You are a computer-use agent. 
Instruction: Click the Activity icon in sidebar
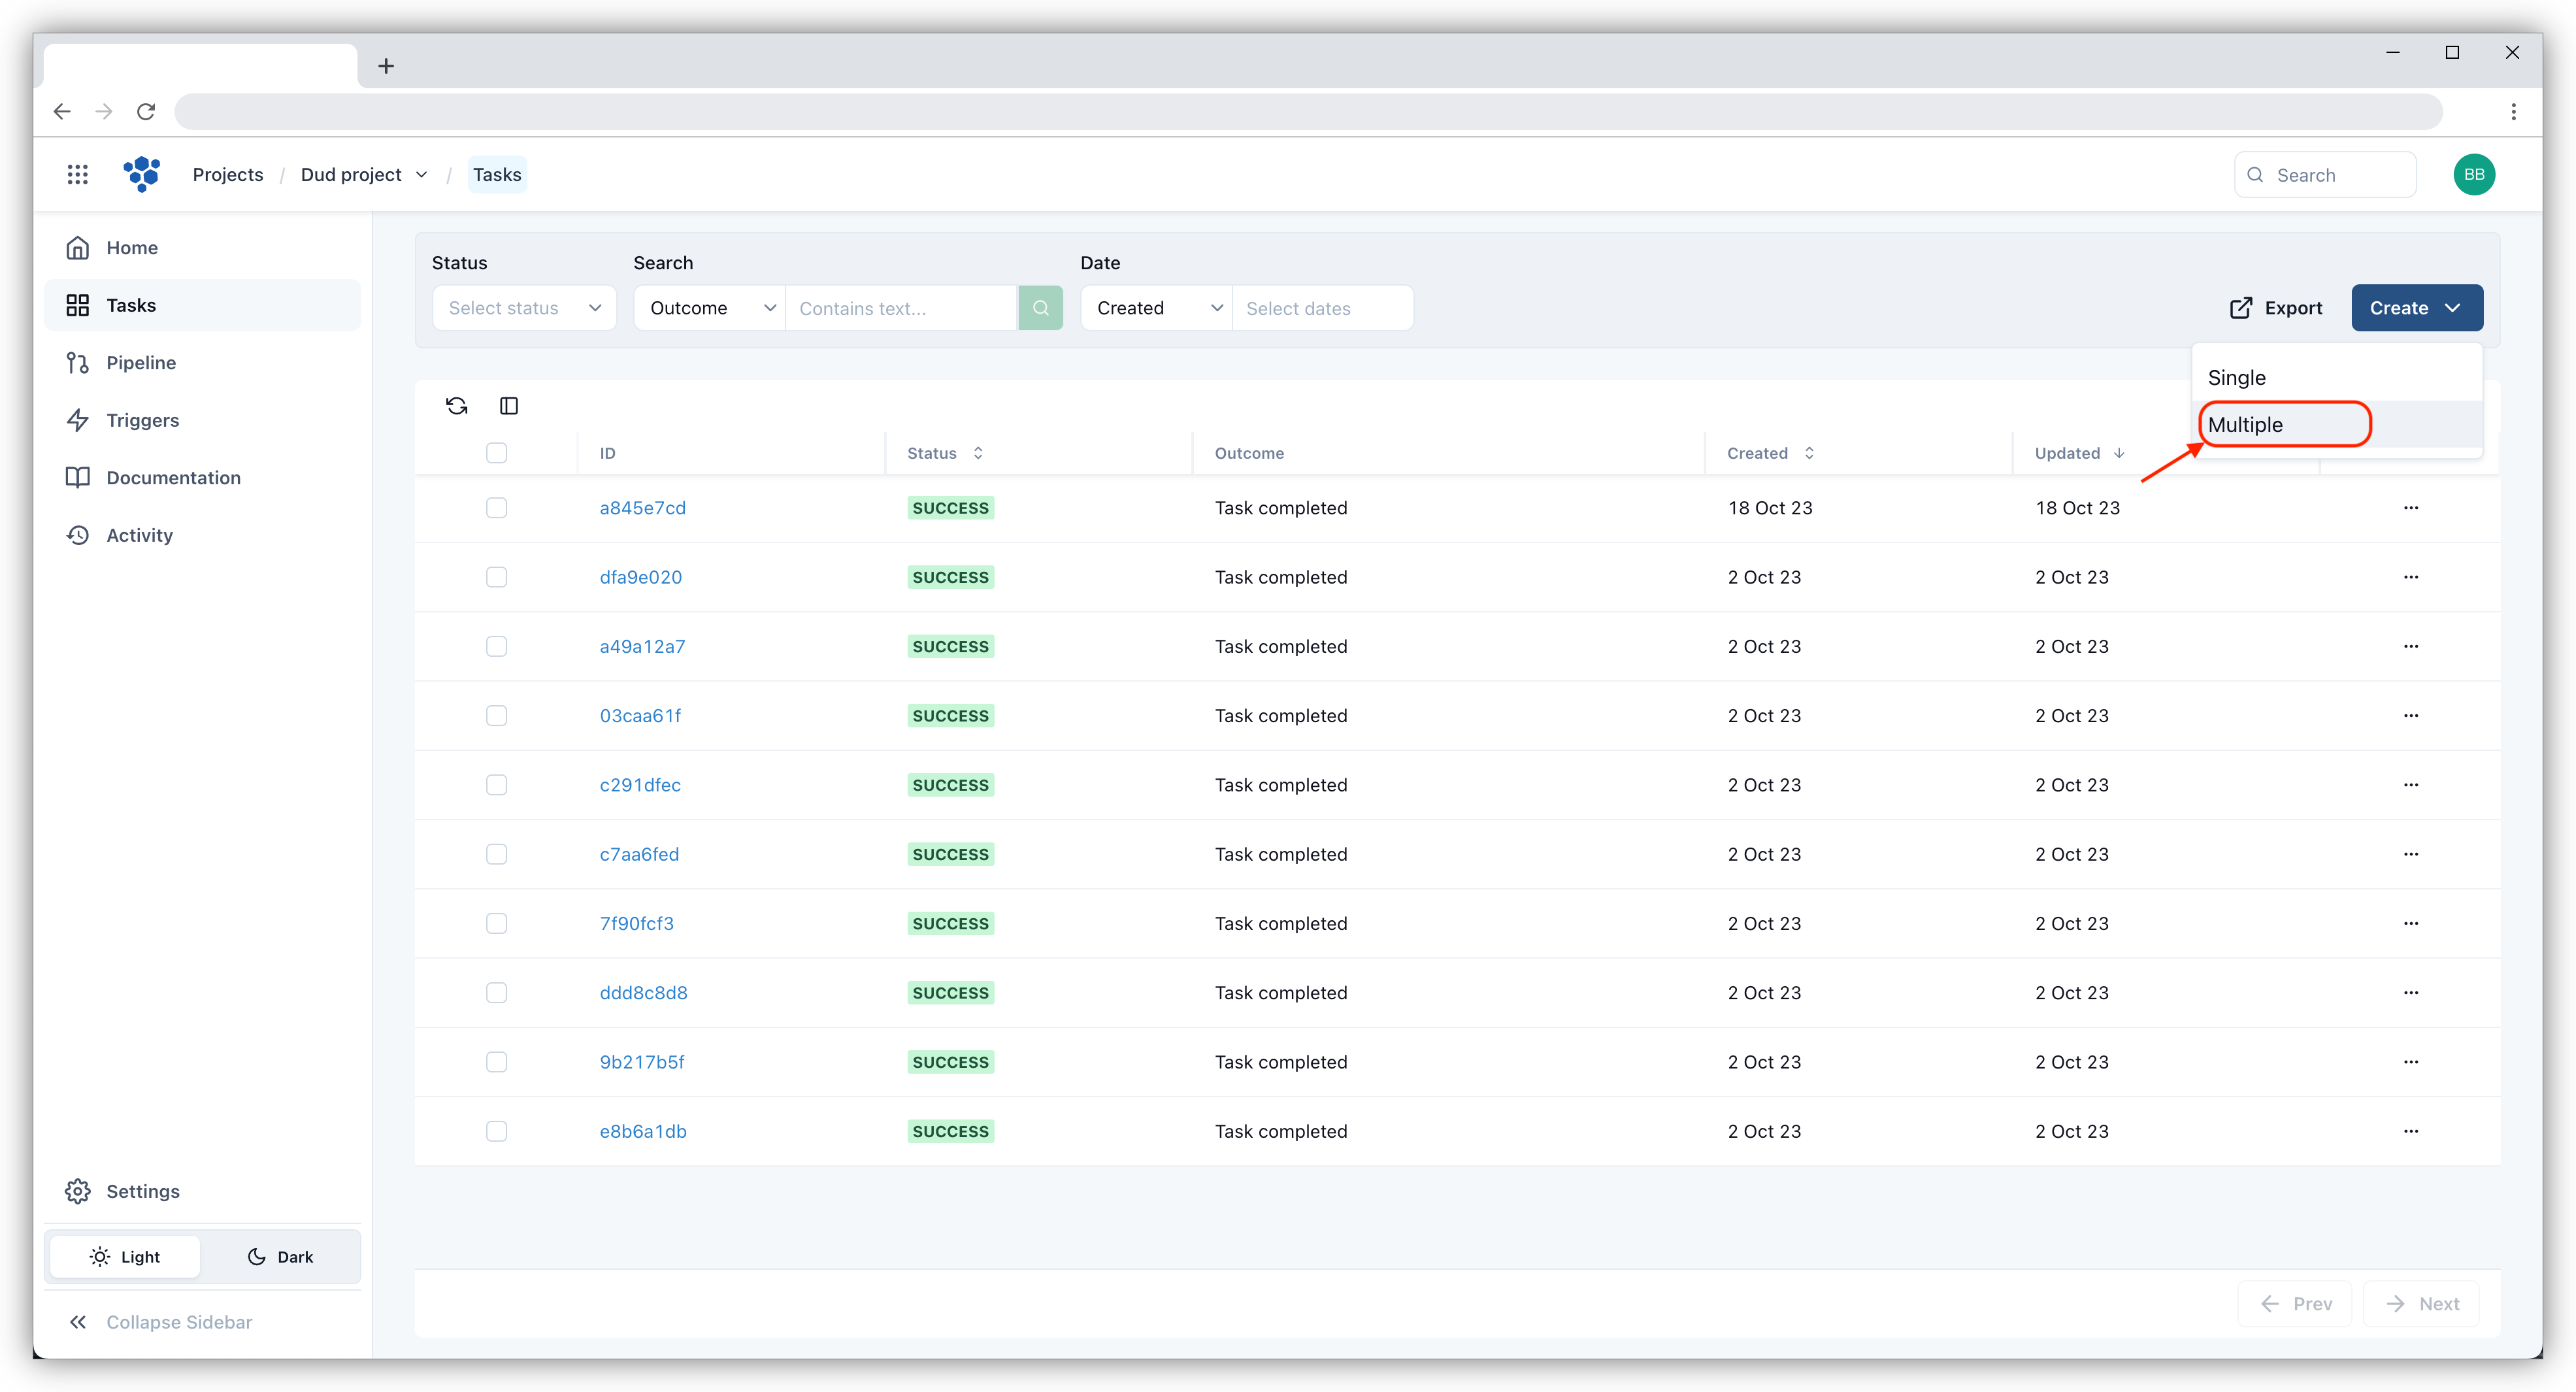point(79,535)
